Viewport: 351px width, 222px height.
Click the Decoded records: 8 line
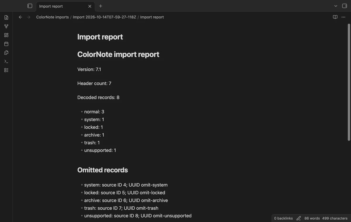click(x=98, y=97)
